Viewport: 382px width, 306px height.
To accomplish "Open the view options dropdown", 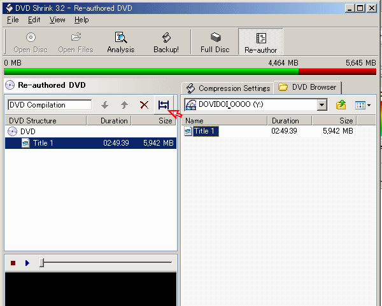I will tap(363, 105).
